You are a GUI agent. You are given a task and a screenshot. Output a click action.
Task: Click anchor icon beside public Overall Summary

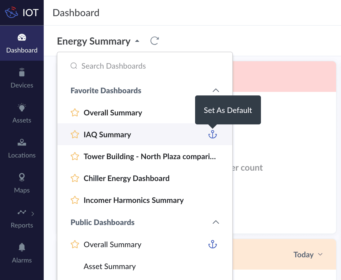pyautogui.click(x=213, y=244)
